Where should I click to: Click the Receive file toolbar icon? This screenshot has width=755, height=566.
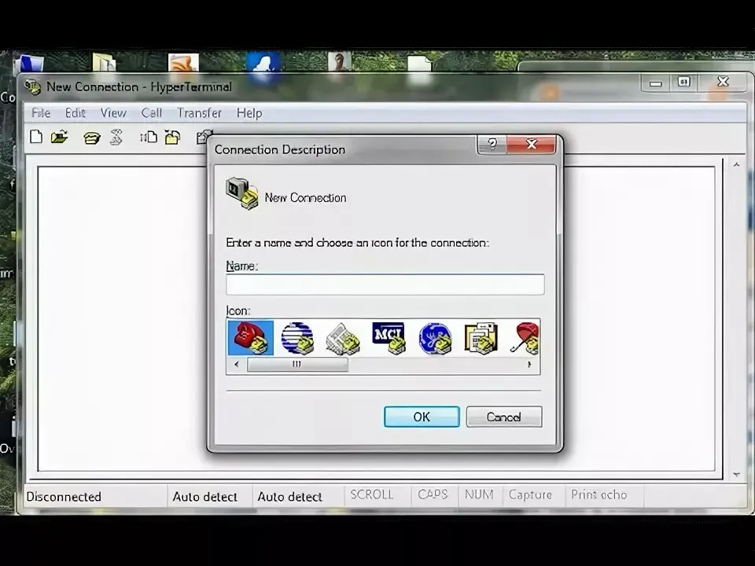[173, 138]
